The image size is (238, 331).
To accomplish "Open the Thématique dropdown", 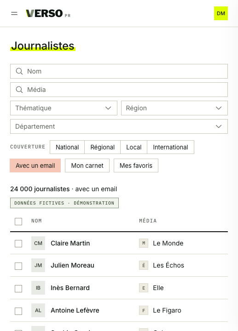I will coord(64,108).
